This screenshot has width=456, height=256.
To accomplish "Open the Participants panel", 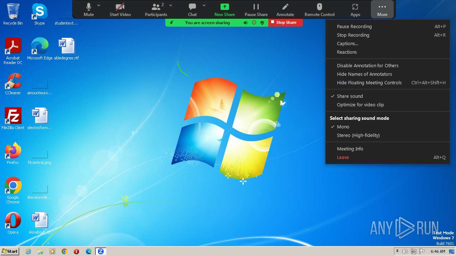I will [156, 10].
